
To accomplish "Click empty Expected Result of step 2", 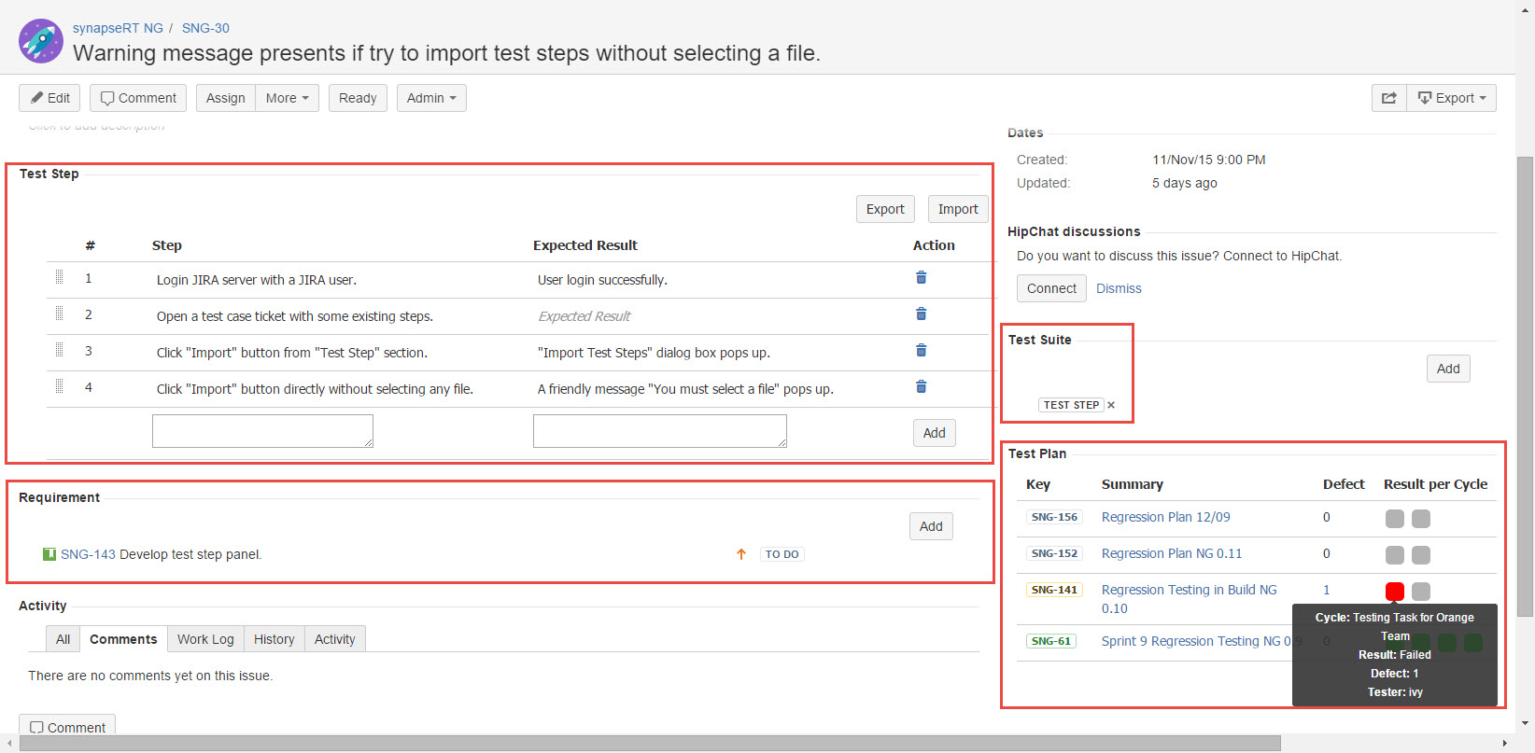I will pos(584,316).
